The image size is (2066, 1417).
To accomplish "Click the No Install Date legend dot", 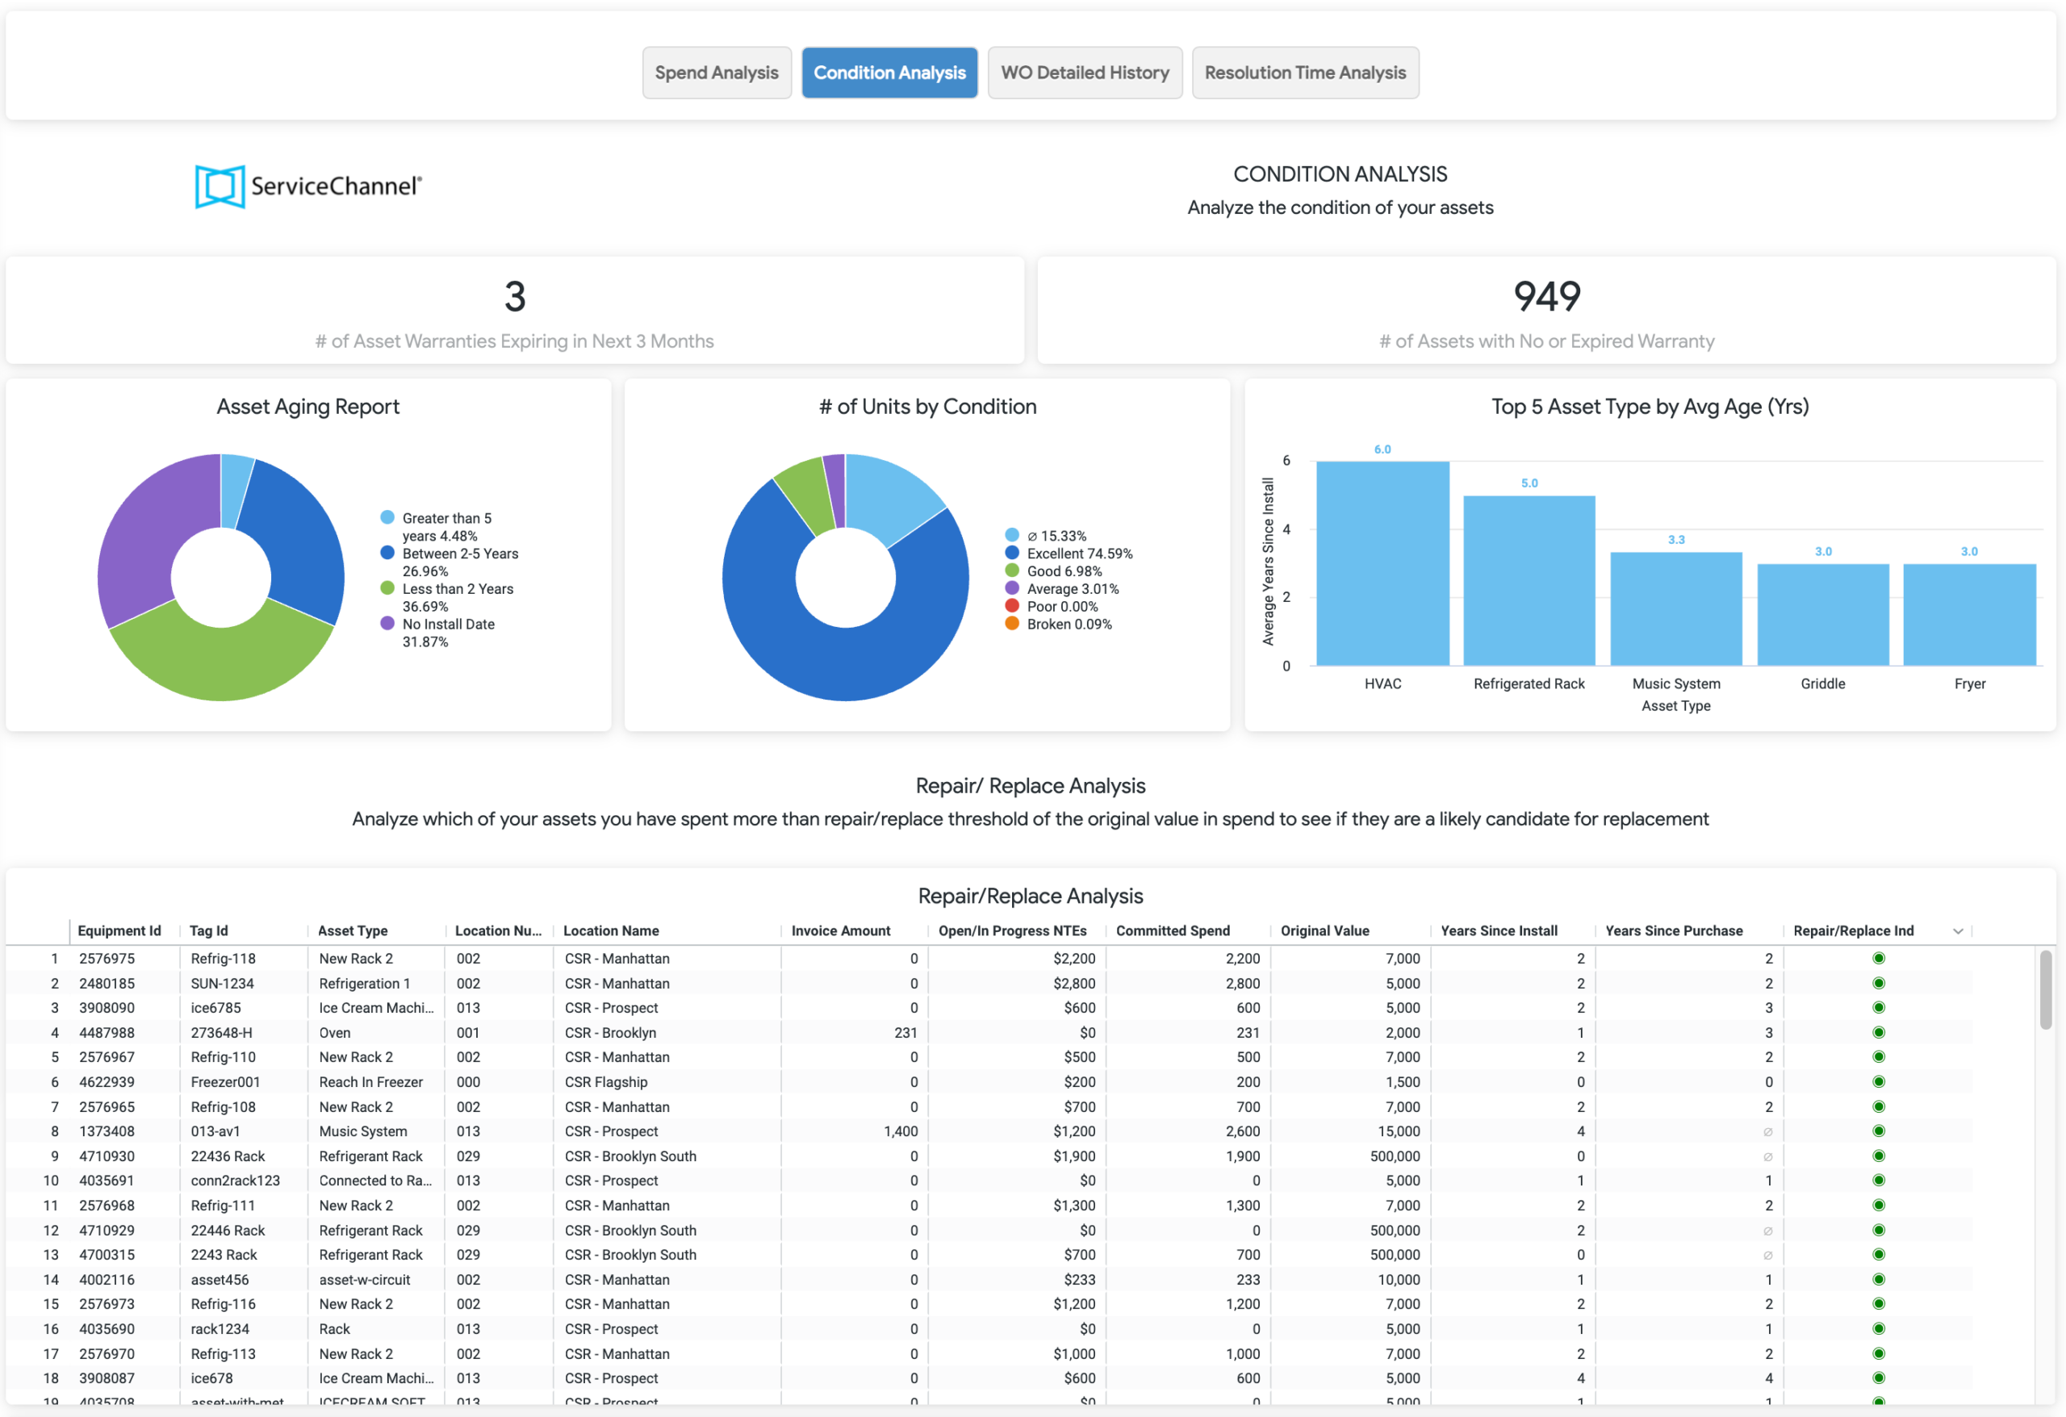I will point(387,623).
